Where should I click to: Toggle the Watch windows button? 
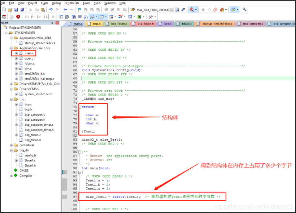click(x=92, y=17)
